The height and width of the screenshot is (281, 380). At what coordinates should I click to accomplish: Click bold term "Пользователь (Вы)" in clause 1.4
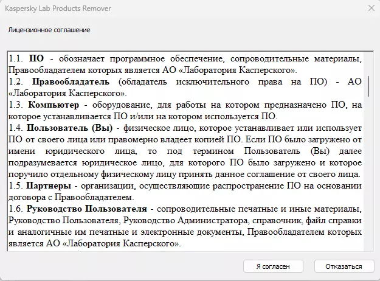[x=69, y=128]
